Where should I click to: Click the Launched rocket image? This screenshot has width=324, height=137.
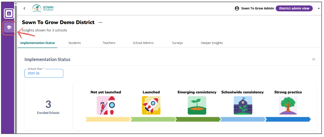coord(151,105)
